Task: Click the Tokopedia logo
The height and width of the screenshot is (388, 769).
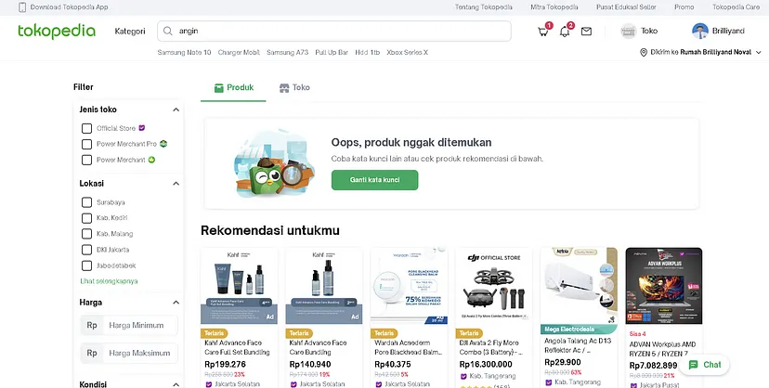Action: click(57, 31)
